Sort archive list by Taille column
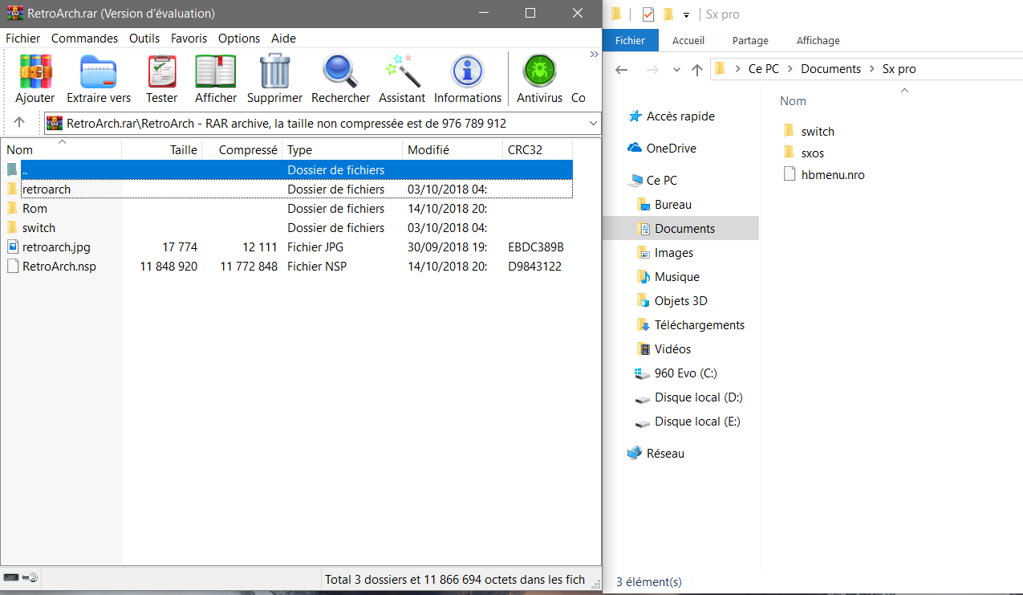1023x595 pixels. coord(161,150)
